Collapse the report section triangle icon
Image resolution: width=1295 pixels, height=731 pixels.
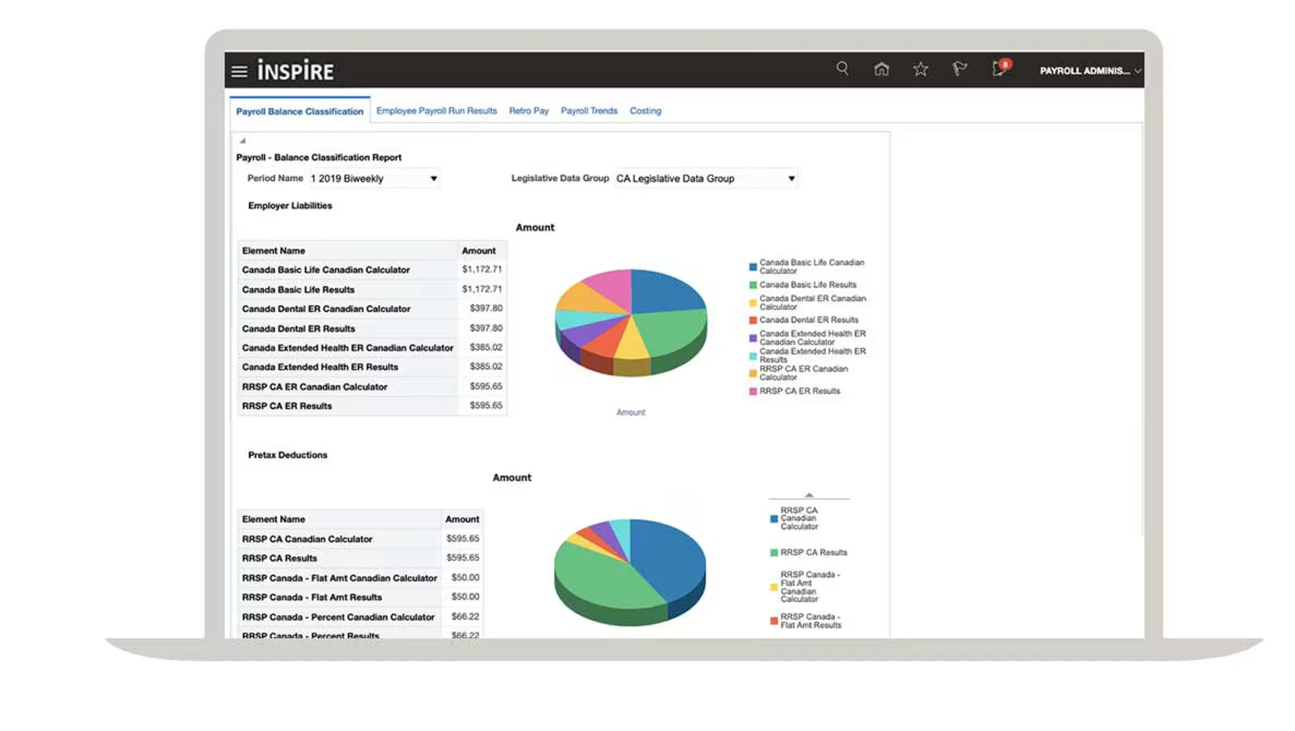(242, 141)
